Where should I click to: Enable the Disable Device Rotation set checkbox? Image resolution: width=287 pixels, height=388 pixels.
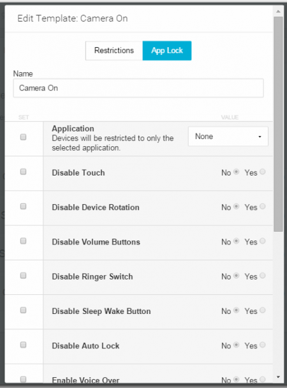(23, 206)
